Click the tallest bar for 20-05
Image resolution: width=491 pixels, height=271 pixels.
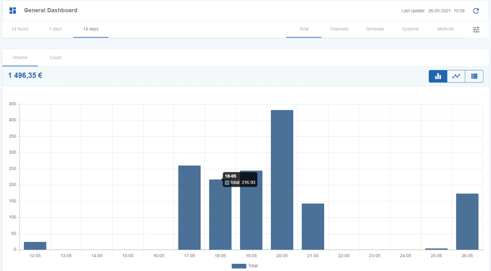pos(282,180)
